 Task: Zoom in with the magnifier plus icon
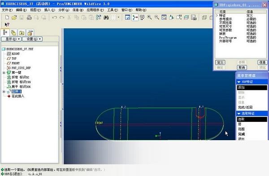149,17
